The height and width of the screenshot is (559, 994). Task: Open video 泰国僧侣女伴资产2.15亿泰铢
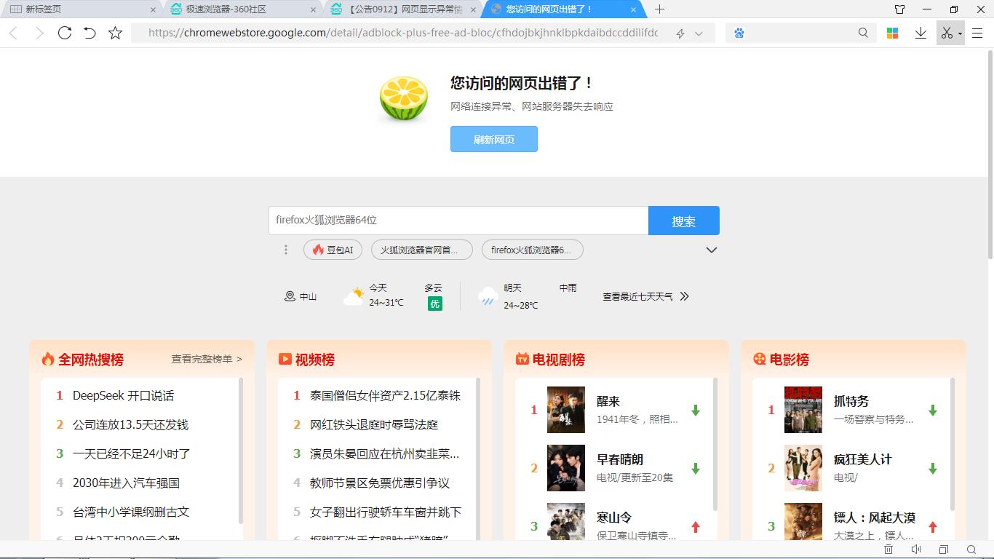click(x=385, y=395)
